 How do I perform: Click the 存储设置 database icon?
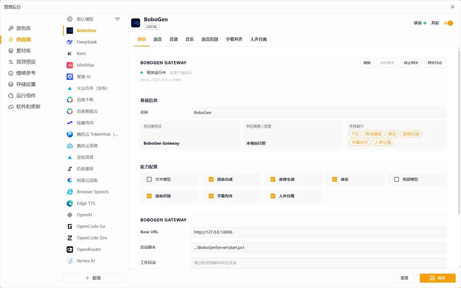[x=11, y=84]
